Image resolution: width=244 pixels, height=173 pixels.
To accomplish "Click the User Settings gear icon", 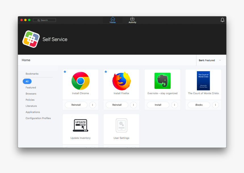I will pos(121,125).
